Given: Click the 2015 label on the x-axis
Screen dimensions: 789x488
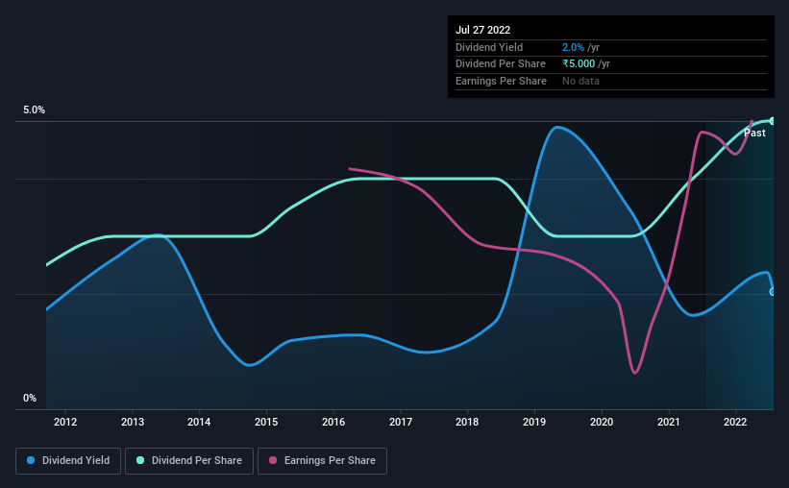Looking at the screenshot, I should 266,422.
